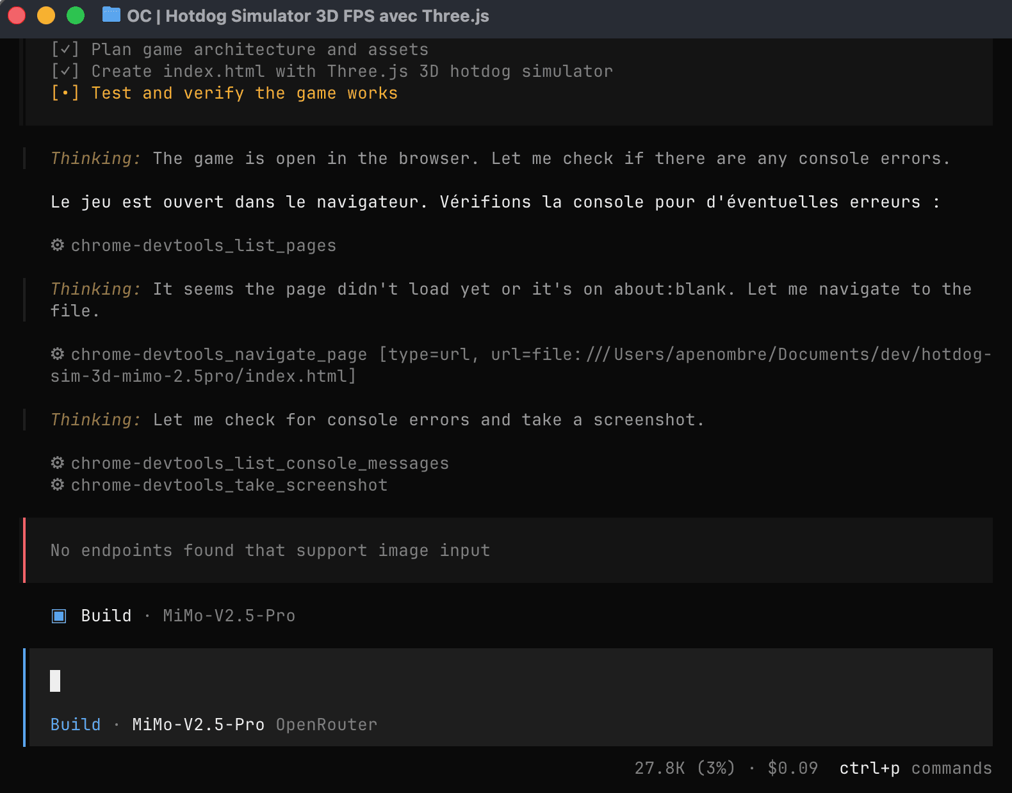Open the MiMo-V2.5-Pro model selector in the prompt

point(198,724)
